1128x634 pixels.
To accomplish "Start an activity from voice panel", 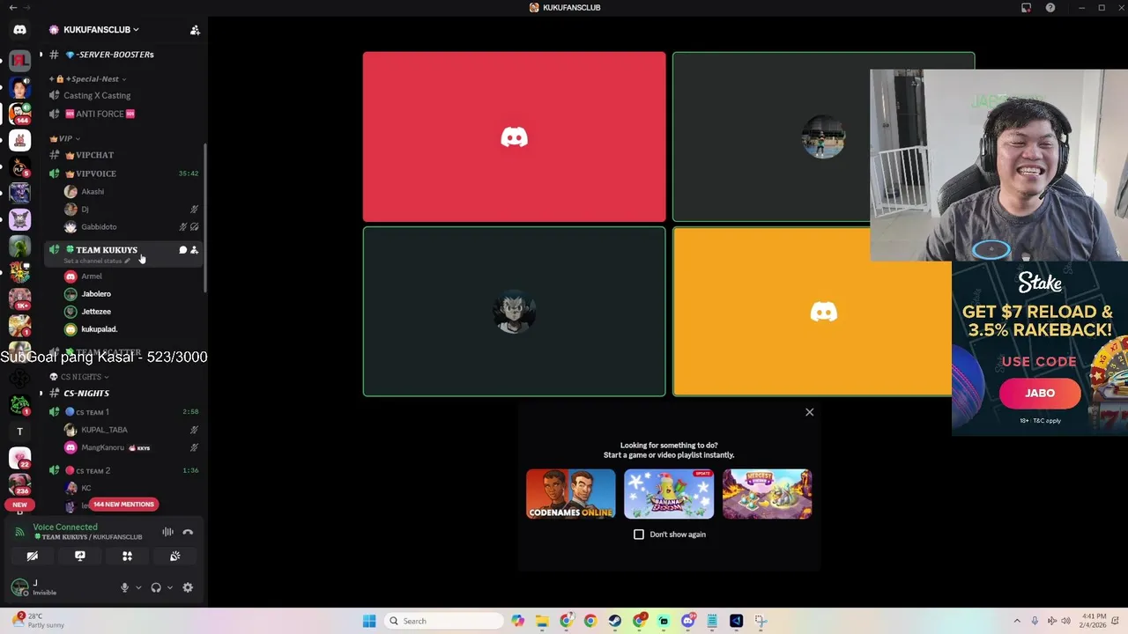I will tap(127, 556).
